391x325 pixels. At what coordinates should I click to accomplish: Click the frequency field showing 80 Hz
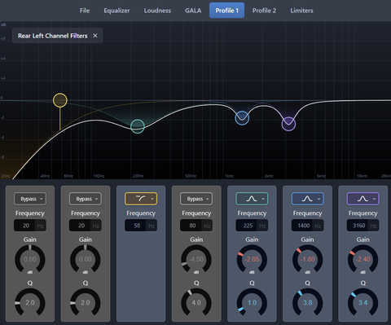coord(196,226)
